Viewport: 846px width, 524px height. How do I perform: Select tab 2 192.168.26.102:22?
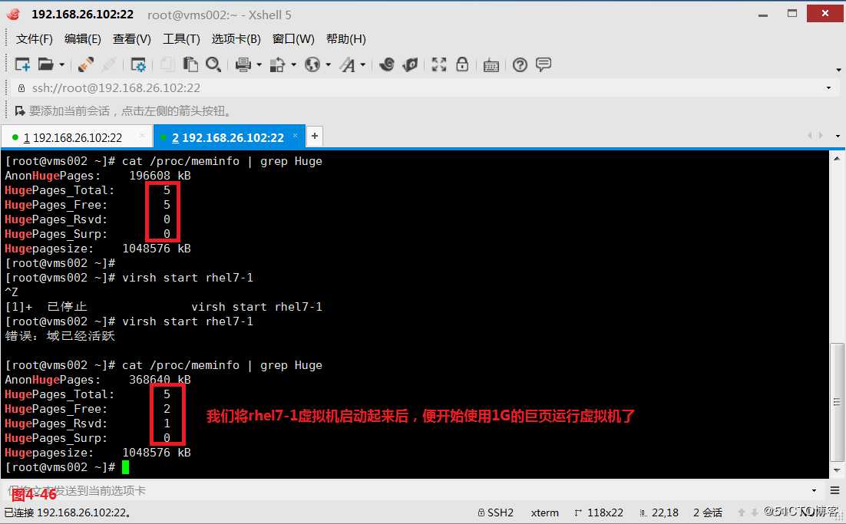point(228,137)
